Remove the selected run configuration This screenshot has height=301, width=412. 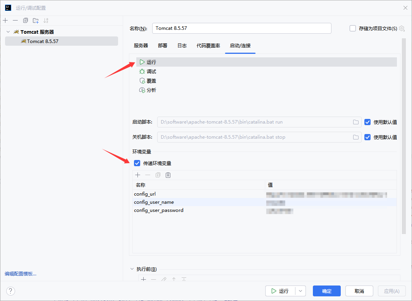point(15,21)
